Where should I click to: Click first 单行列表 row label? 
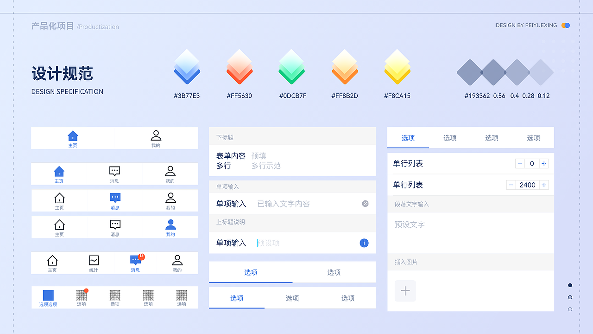[408, 164]
